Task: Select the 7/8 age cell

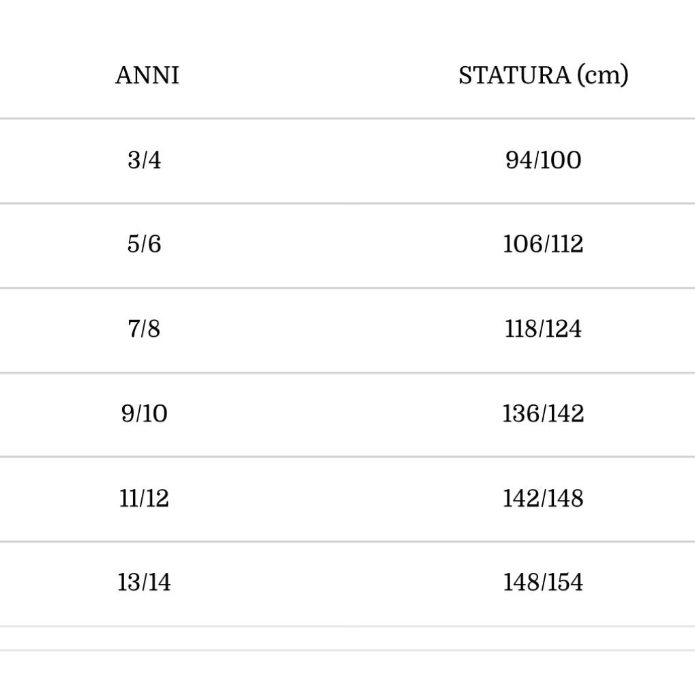Action: pos(144,329)
